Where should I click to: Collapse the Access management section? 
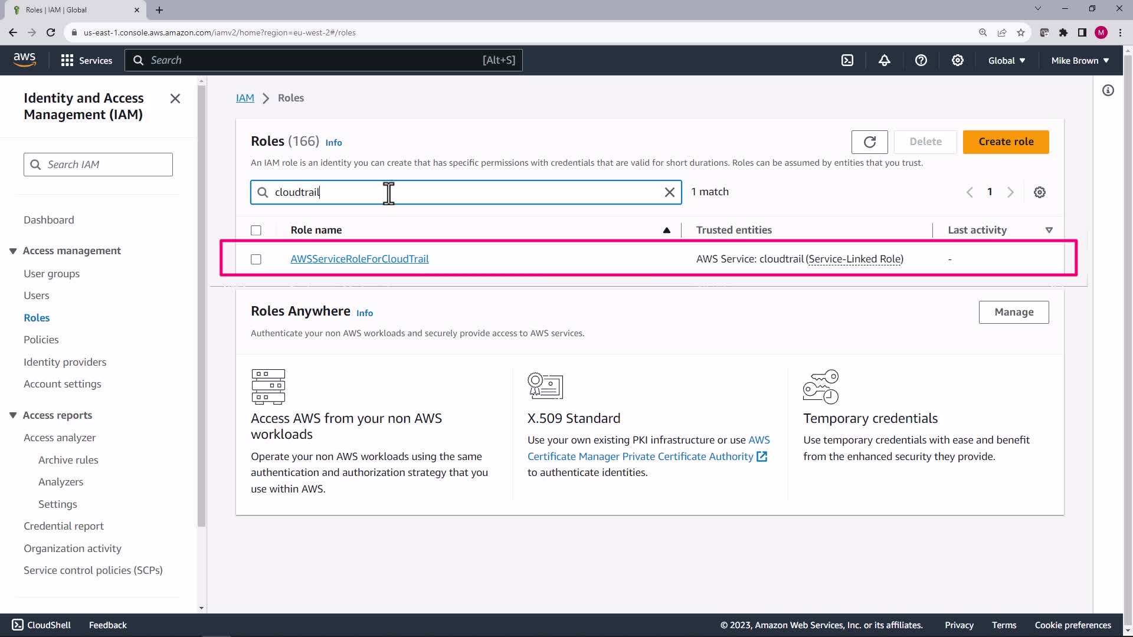(x=13, y=251)
